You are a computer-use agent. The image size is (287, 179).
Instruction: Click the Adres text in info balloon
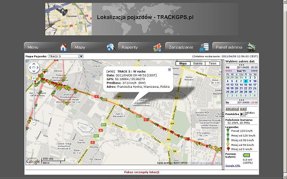click(138, 87)
